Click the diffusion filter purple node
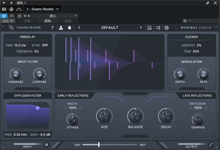Viewport: 220px width, 150px height. (x=38, y=108)
